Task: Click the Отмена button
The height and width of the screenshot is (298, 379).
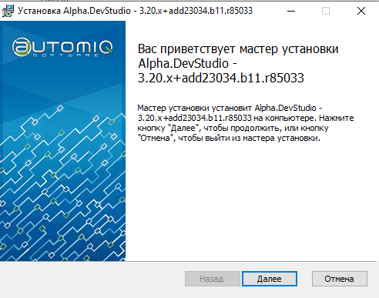Action: coord(340,279)
